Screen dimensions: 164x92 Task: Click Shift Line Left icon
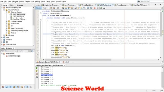tap(88, 8)
